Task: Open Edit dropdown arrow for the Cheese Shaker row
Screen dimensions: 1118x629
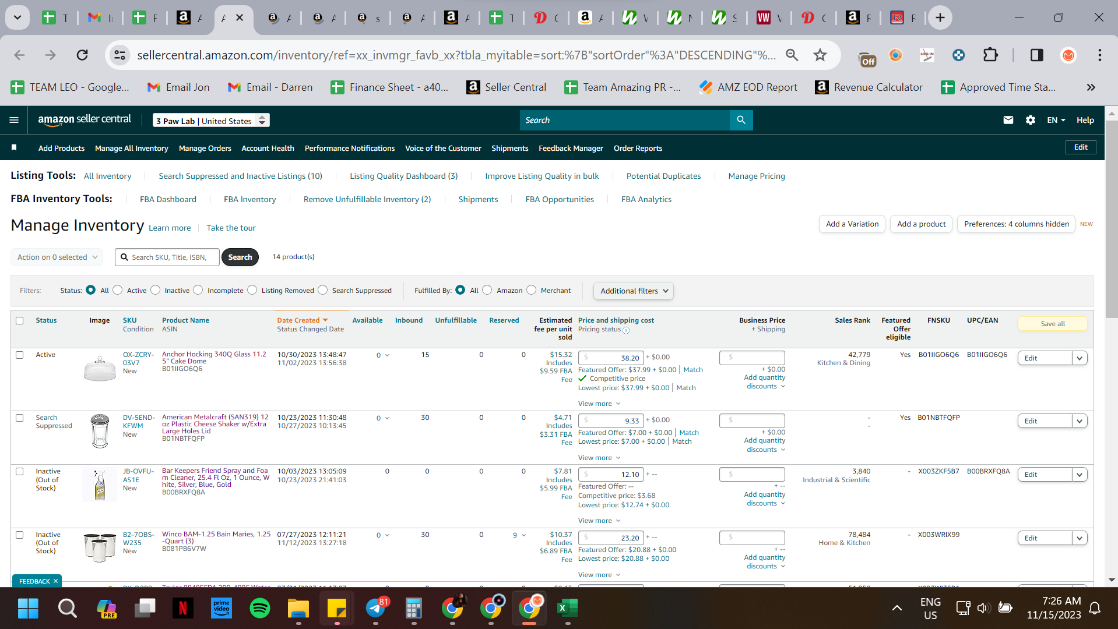Action: 1080,421
